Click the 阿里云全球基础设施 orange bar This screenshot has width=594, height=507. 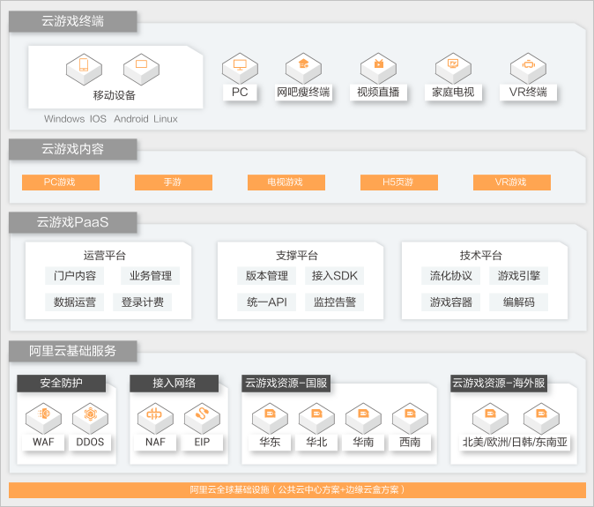(x=297, y=490)
